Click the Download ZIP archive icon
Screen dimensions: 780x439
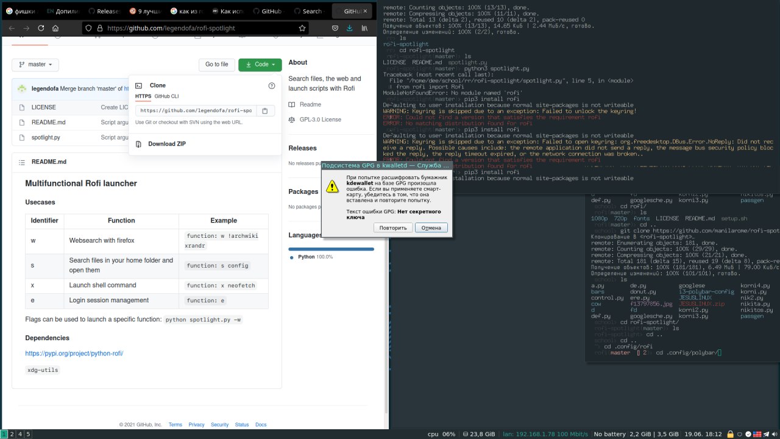(x=138, y=144)
